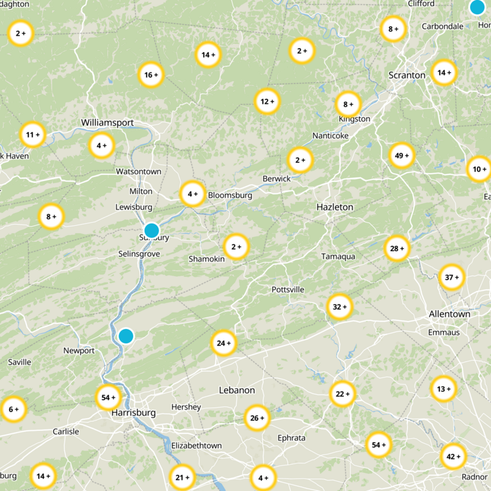491x491 pixels.
Task: Click the blue point marker near Newport
Action: point(126,336)
